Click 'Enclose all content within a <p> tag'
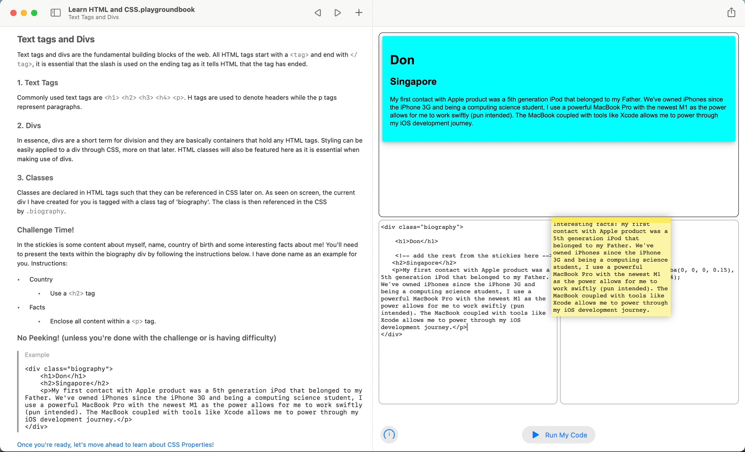Screen dimensions: 745x452 (103, 321)
